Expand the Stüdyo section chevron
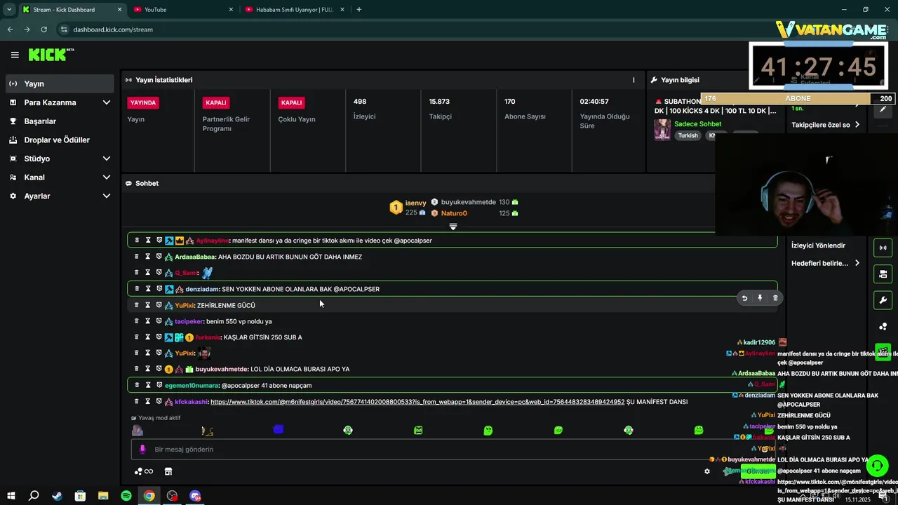The width and height of the screenshot is (898, 505). pyautogui.click(x=107, y=159)
